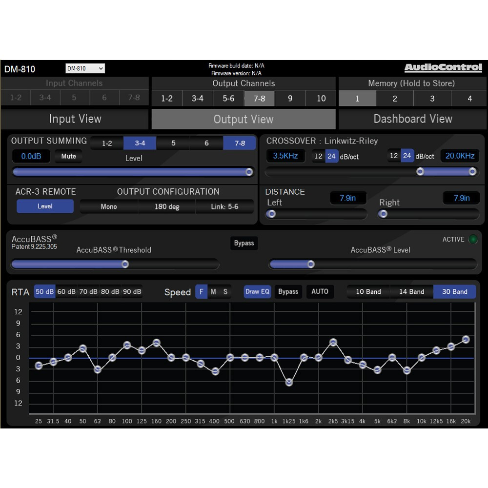Switch EQ to 14 Band

pos(411,292)
